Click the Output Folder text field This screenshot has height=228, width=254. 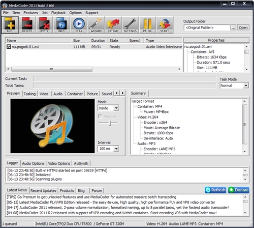tap(207, 27)
